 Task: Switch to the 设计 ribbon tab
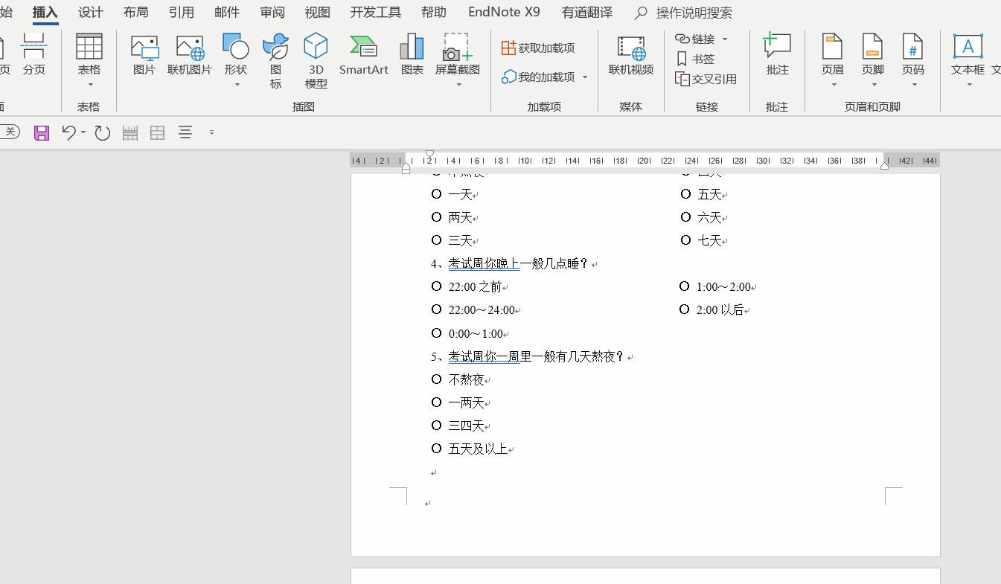(x=90, y=12)
